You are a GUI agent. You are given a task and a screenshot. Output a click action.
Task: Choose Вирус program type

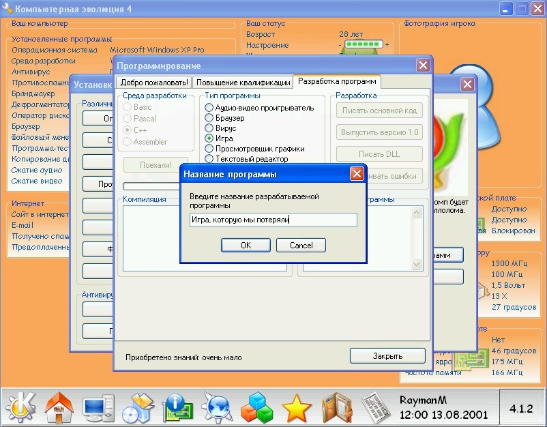209,128
